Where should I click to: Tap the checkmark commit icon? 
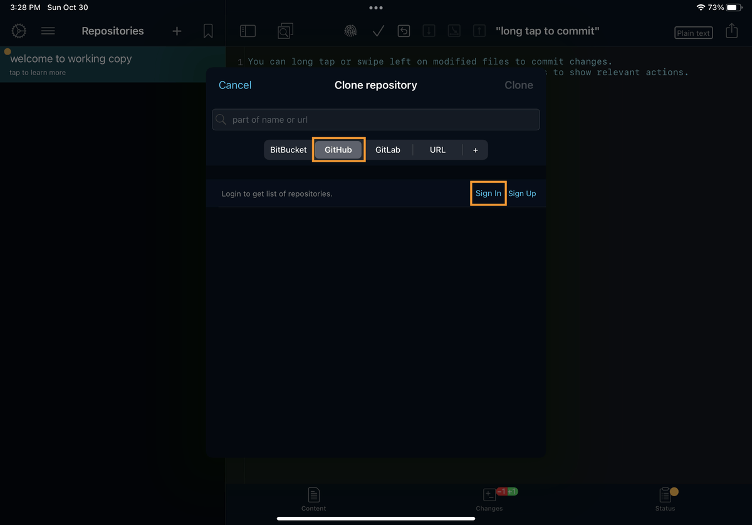377,30
